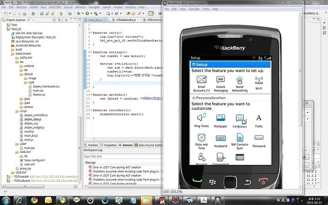Minimize the Project Explorer view
328x205 pixels.
click(75, 20)
